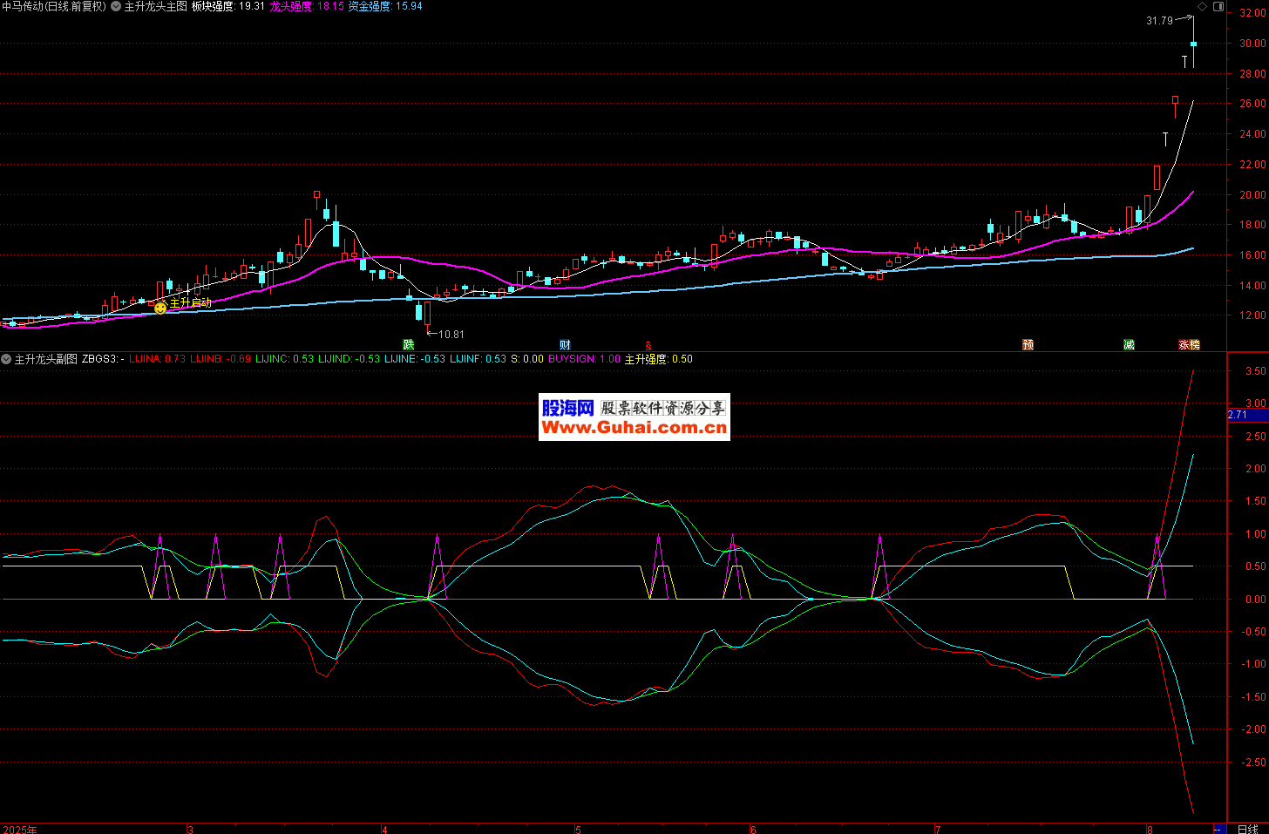Click the 主升龙头副图 indicator name
Viewport: 1269px width, 834px height.
(x=45, y=359)
